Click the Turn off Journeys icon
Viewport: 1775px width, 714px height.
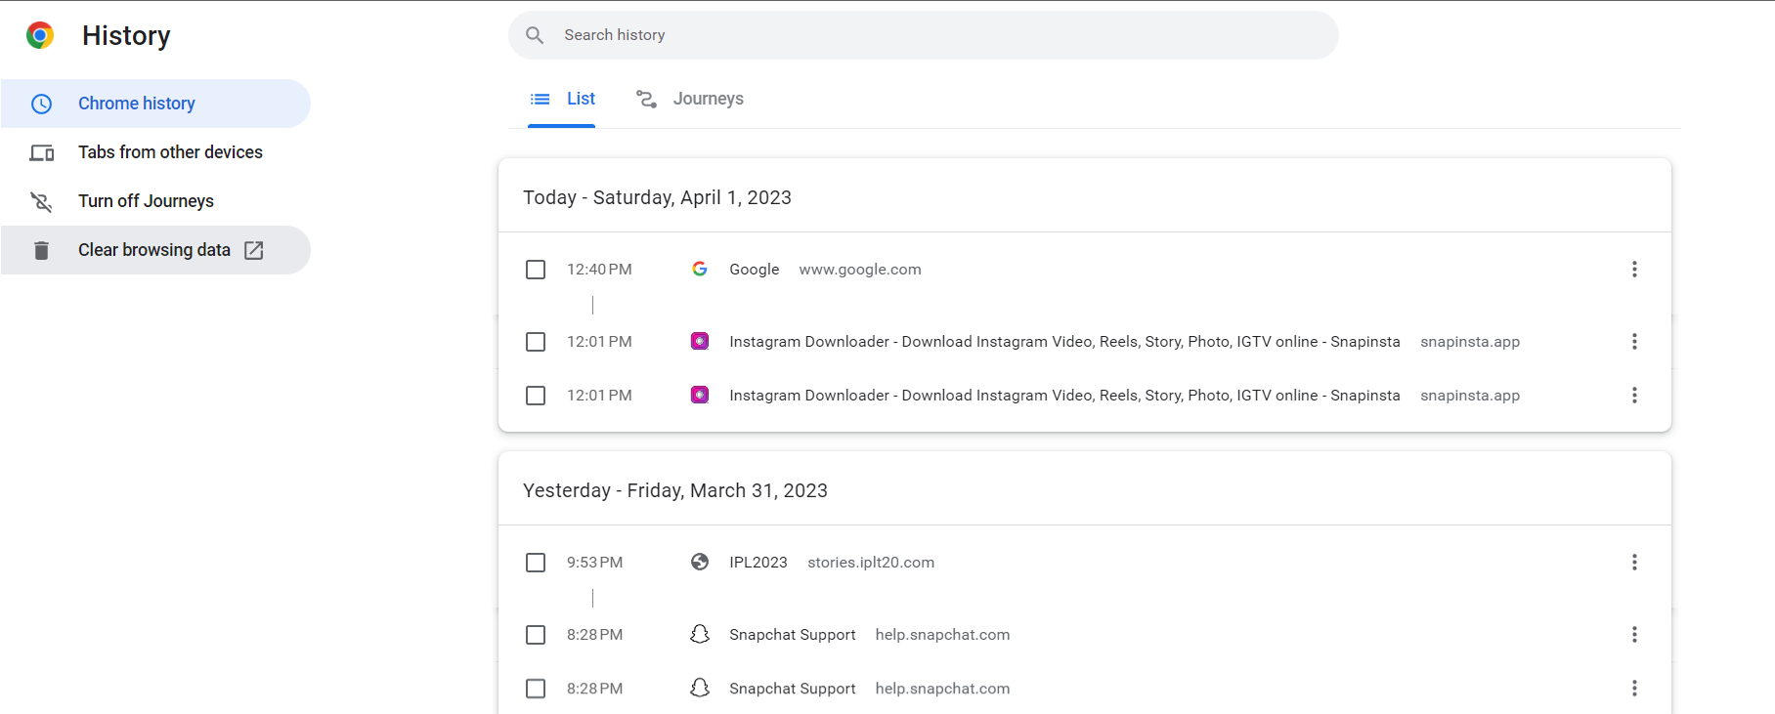point(41,201)
